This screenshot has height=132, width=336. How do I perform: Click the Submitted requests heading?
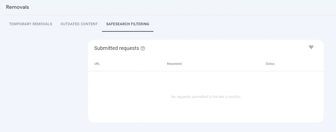[x=116, y=48]
